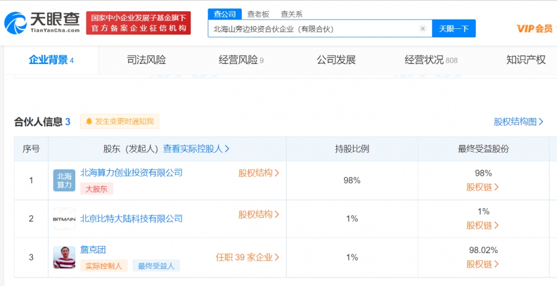Open the 知识产权 section tab

coord(526,60)
